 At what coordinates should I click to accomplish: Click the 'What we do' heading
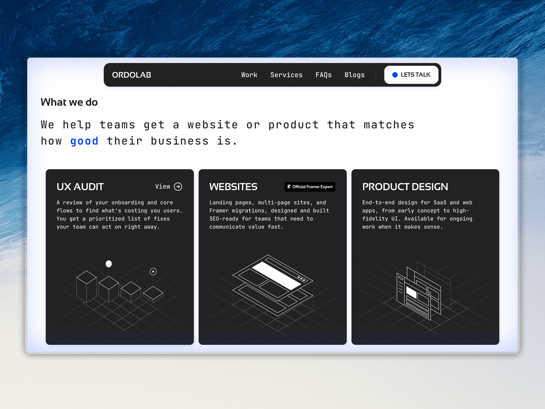tap(69, 102)
